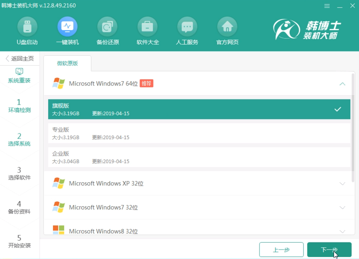Click the Microsoft Windows7 32位 text

(x=103, y=208)
